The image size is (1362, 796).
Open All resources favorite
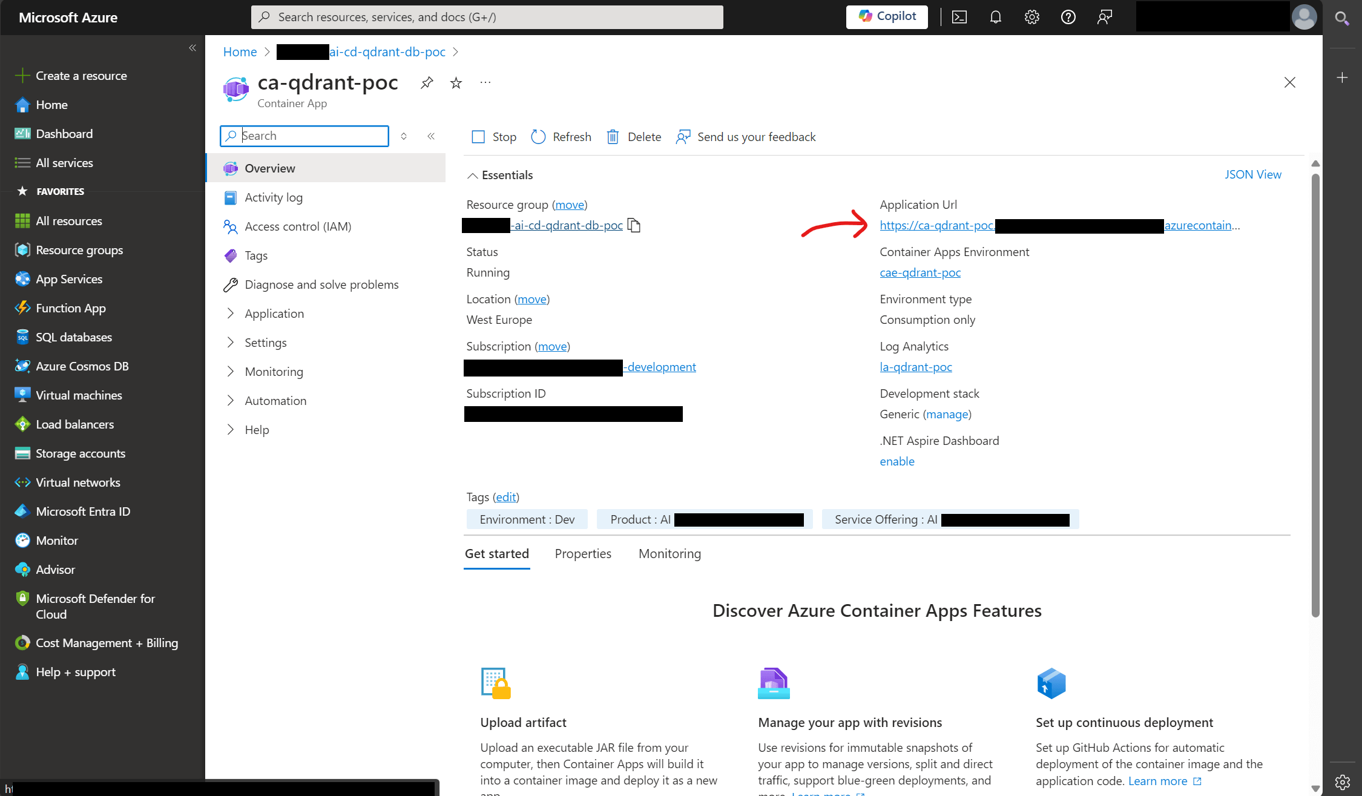pos(59,221)
